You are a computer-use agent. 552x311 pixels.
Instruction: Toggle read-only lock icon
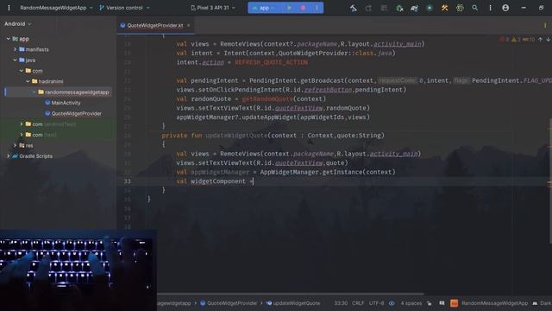tap(430, 303)
